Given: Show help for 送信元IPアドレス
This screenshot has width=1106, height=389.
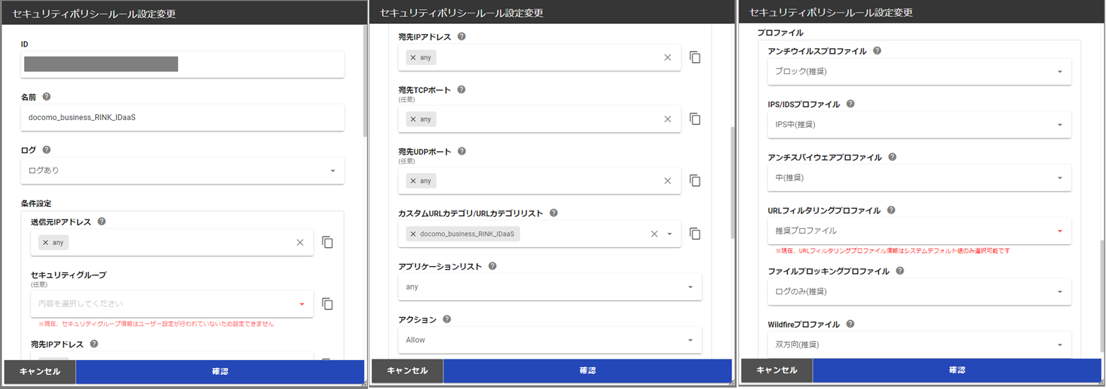Looking at the screenshot, I should pyautogui.click(x=102, y=222).
